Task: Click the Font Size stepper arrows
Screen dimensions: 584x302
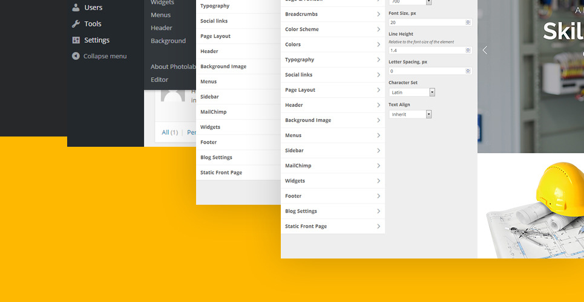Action: (468, 22)
